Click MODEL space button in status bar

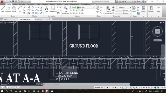click(98, 88)
